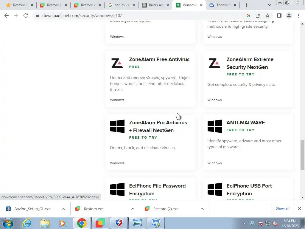The height and width of the screenshot is (229, 305).
Task: Click 'Get complete security & privacy suite.' text
Action: [242, 84]
